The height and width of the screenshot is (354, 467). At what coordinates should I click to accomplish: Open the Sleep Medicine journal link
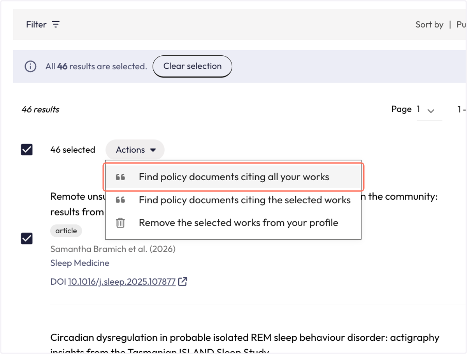pyautogui.click(x=80, y=263)
